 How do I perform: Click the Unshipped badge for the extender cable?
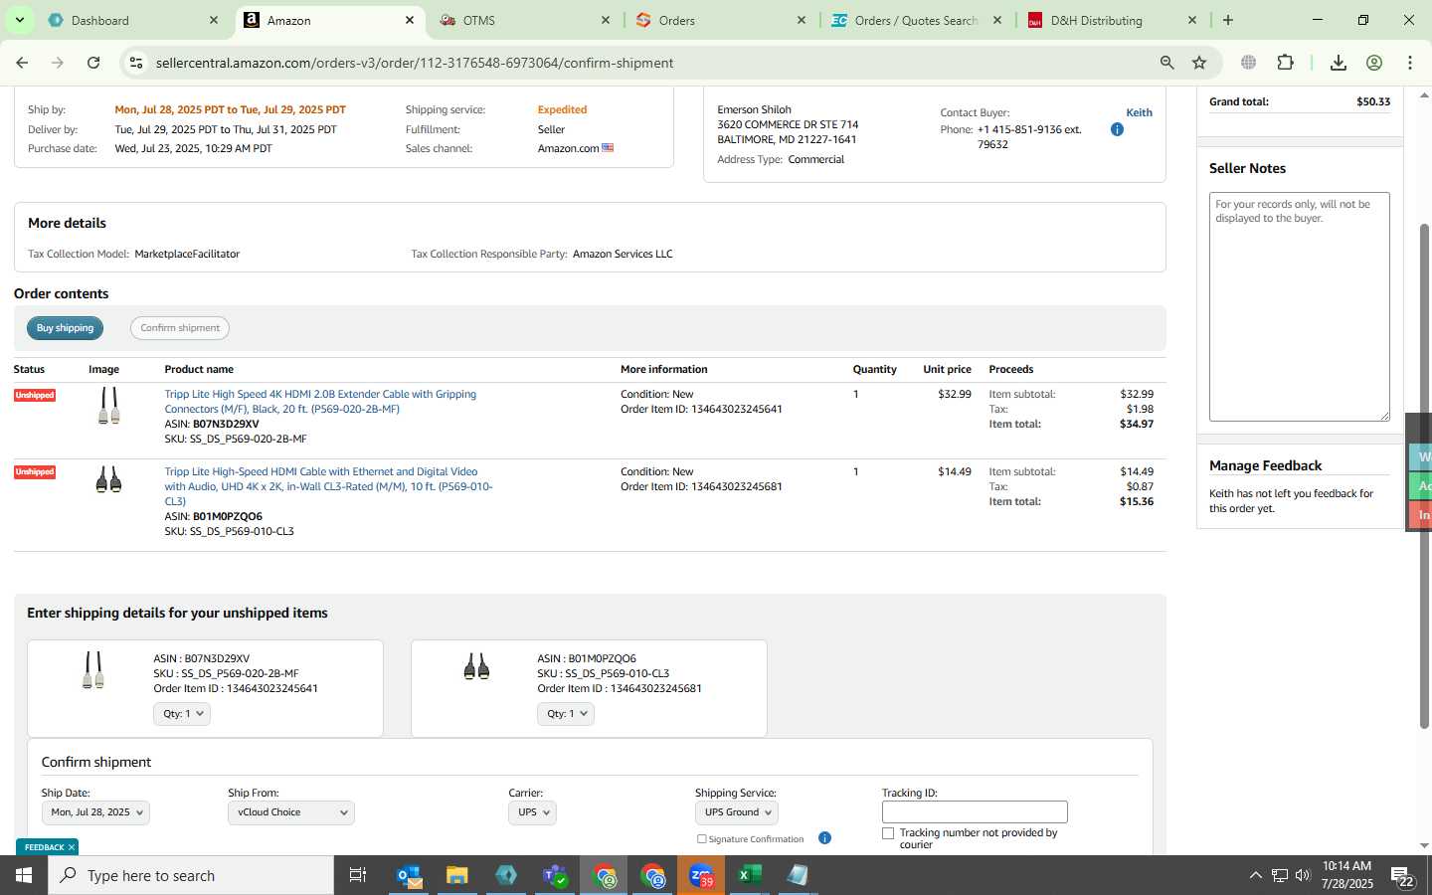tap(35, 395)
